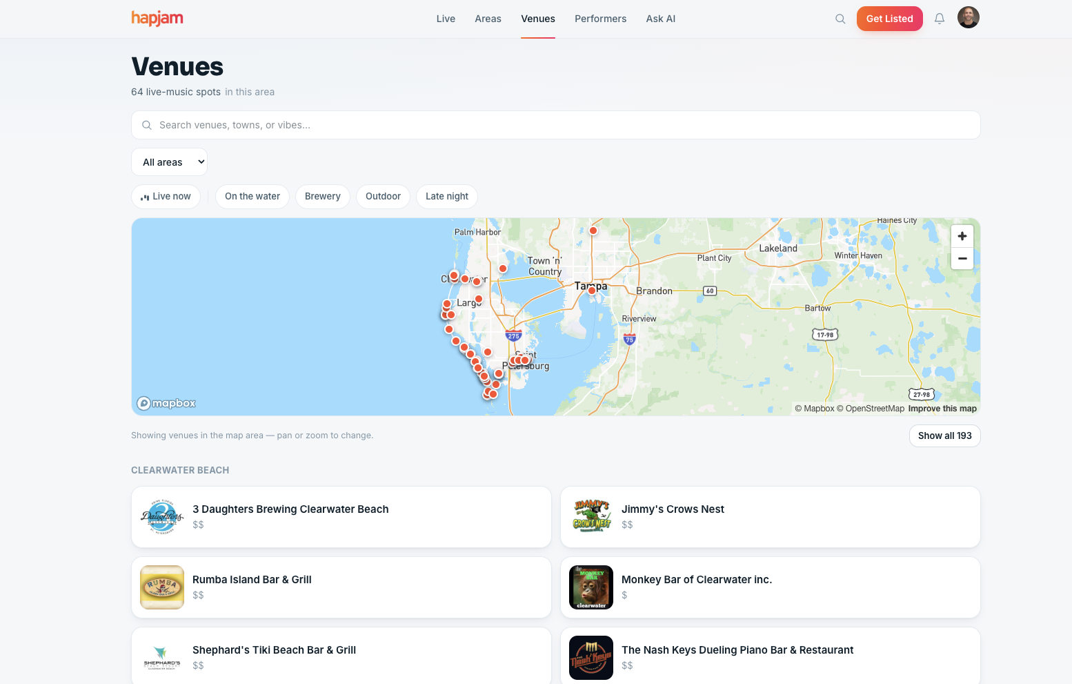Click the Palm Harbor map label

[x=477, y=233]
